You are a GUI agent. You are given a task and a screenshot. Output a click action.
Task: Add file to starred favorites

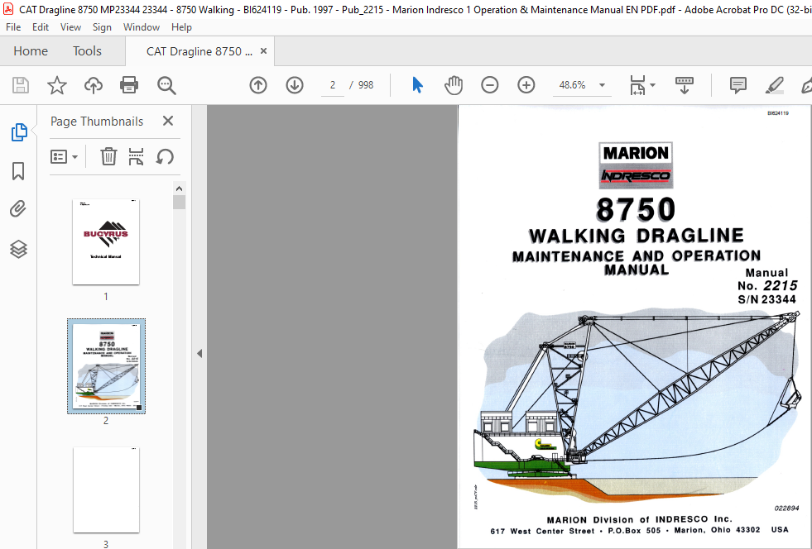coord(57,85)
